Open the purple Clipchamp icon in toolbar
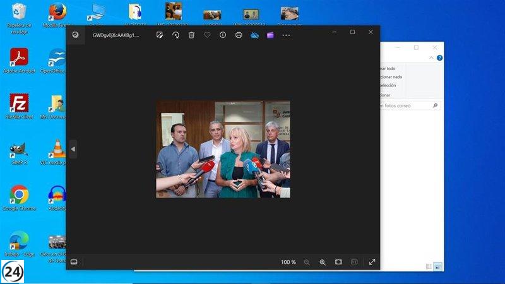The width and height of the screenshot is (505, 284). [x=270, y=35]
